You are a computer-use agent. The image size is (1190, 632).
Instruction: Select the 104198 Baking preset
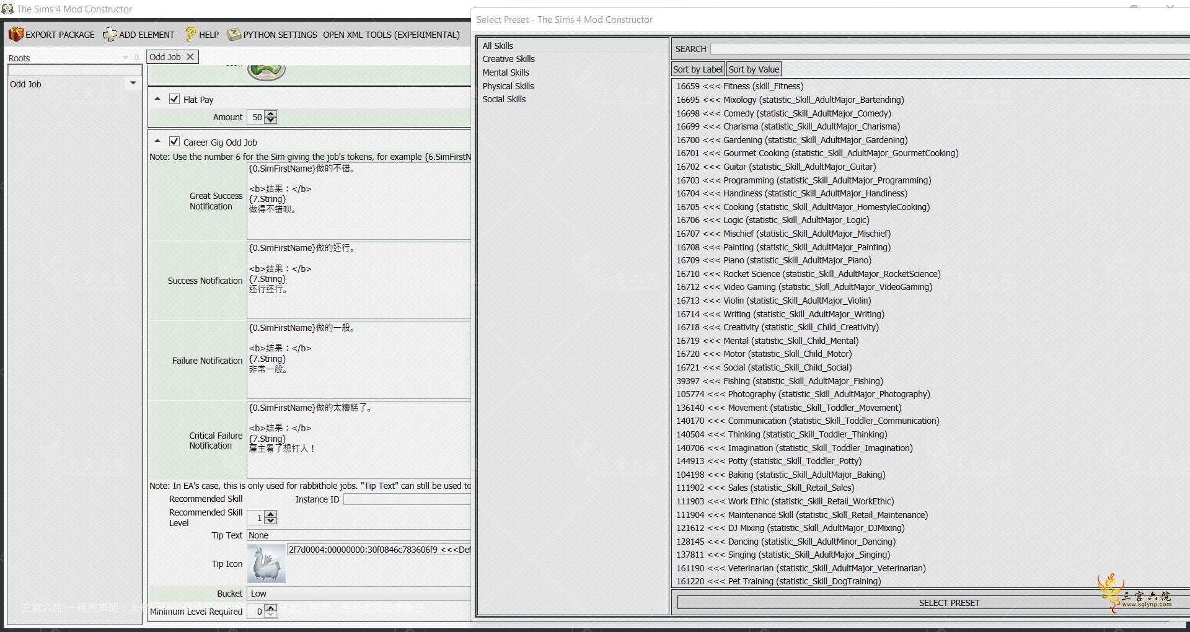pyautogui.click(x=781, y=475)
